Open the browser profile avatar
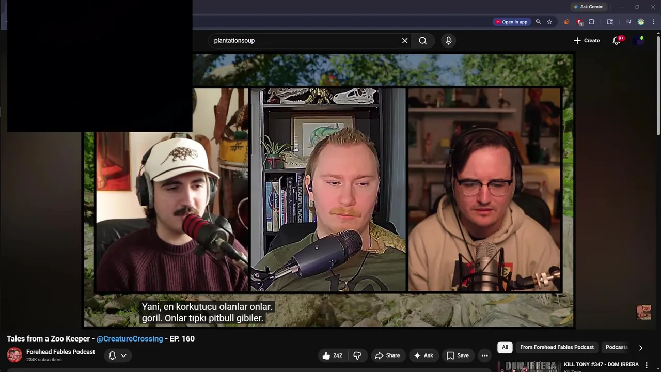This screenshot has height=372, width=661. 641,22
